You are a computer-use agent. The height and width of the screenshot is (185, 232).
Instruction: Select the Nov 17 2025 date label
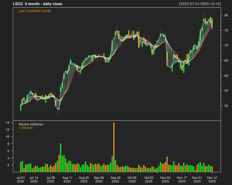[x=182, y=179]
